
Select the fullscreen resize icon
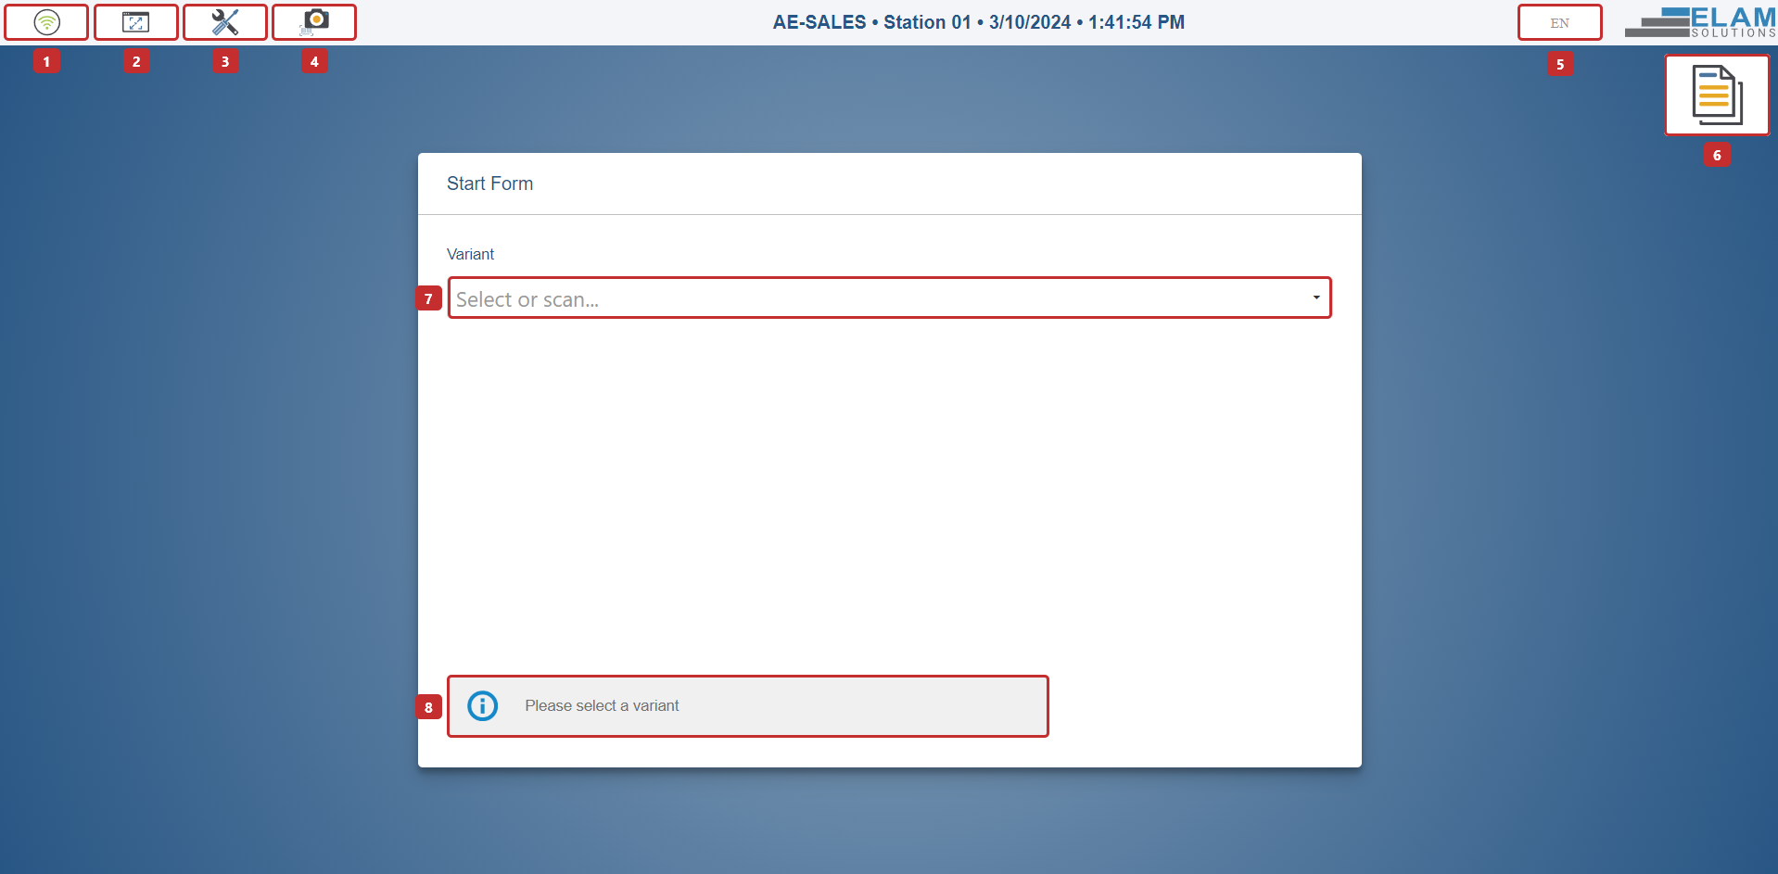click(134, 21)
